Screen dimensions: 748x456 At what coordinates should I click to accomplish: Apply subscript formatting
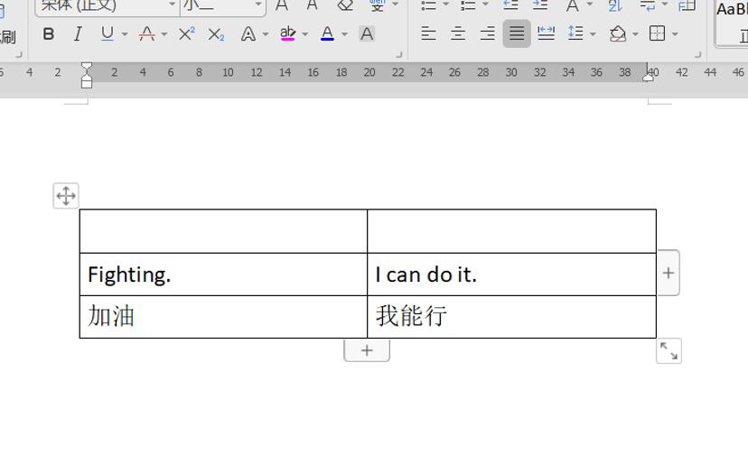pyautogui.click(x=216, y=34)
